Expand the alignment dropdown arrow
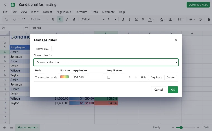Viewport: 212px width, 131px height. 194,19
